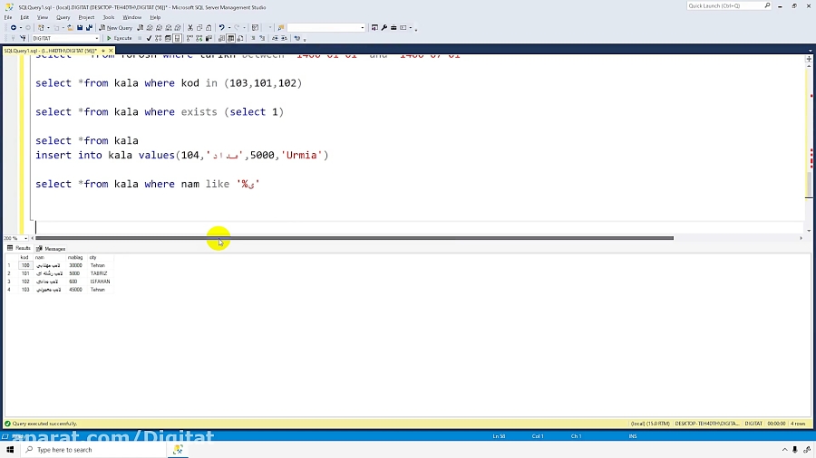Screen dimensions: 816x458
Task: Comment out selected lines icon
Action: pyautogui.click(x=253, y=38)
